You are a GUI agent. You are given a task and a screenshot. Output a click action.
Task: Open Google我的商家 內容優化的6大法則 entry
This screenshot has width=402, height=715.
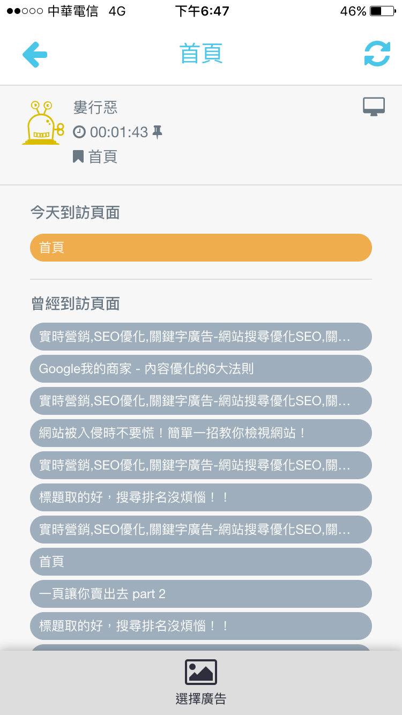201,369
